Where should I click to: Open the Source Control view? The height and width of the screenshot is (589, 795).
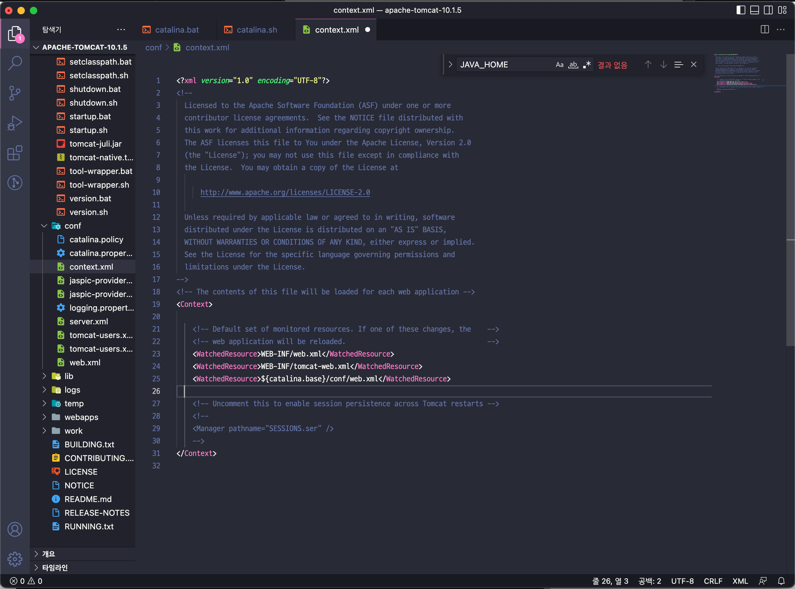(15, 94)
